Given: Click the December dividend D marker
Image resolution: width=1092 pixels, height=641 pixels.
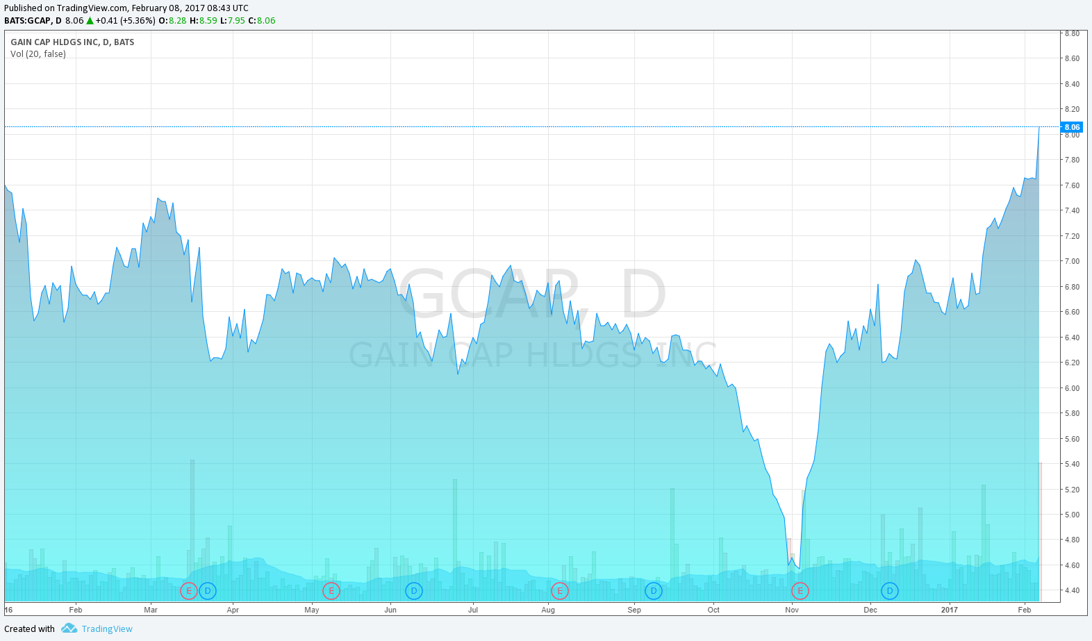Looking at the screenshot, I should click(890, 591).
